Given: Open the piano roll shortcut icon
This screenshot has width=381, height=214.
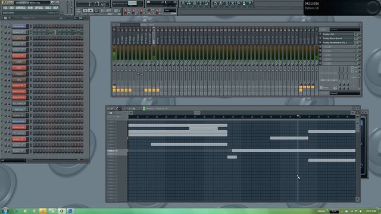Looking at the screenshot, I should 195,3.
